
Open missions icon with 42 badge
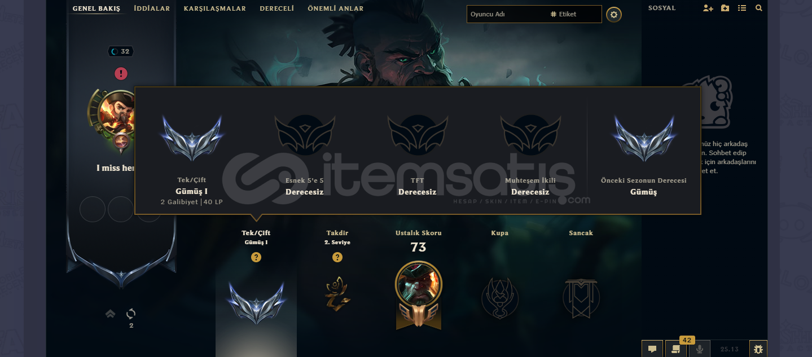click(x=675, y=349)
